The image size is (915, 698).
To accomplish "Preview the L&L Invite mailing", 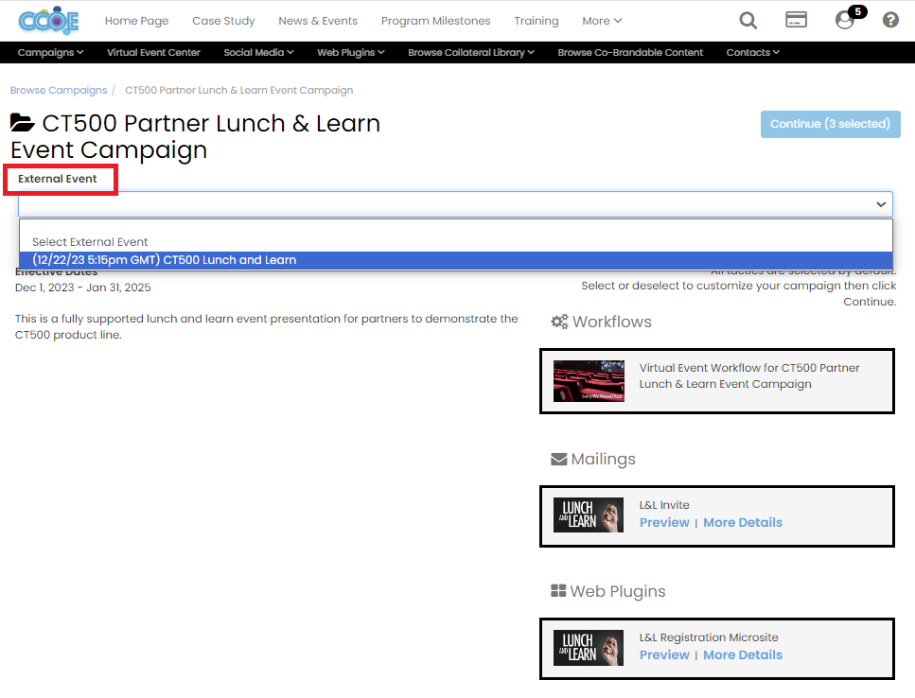I will click(664, 522).
